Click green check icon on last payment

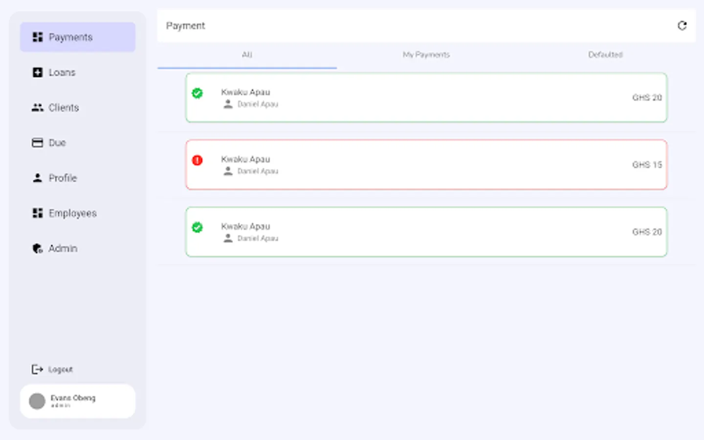198,227
